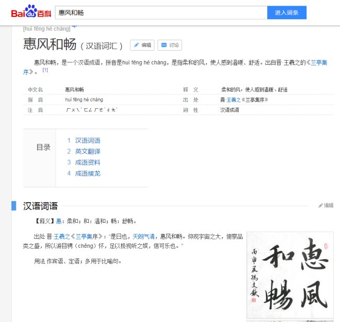Click the 汉语词语 section heading
The width and height of the screenshot is (340, 322).
click(40, 205)
